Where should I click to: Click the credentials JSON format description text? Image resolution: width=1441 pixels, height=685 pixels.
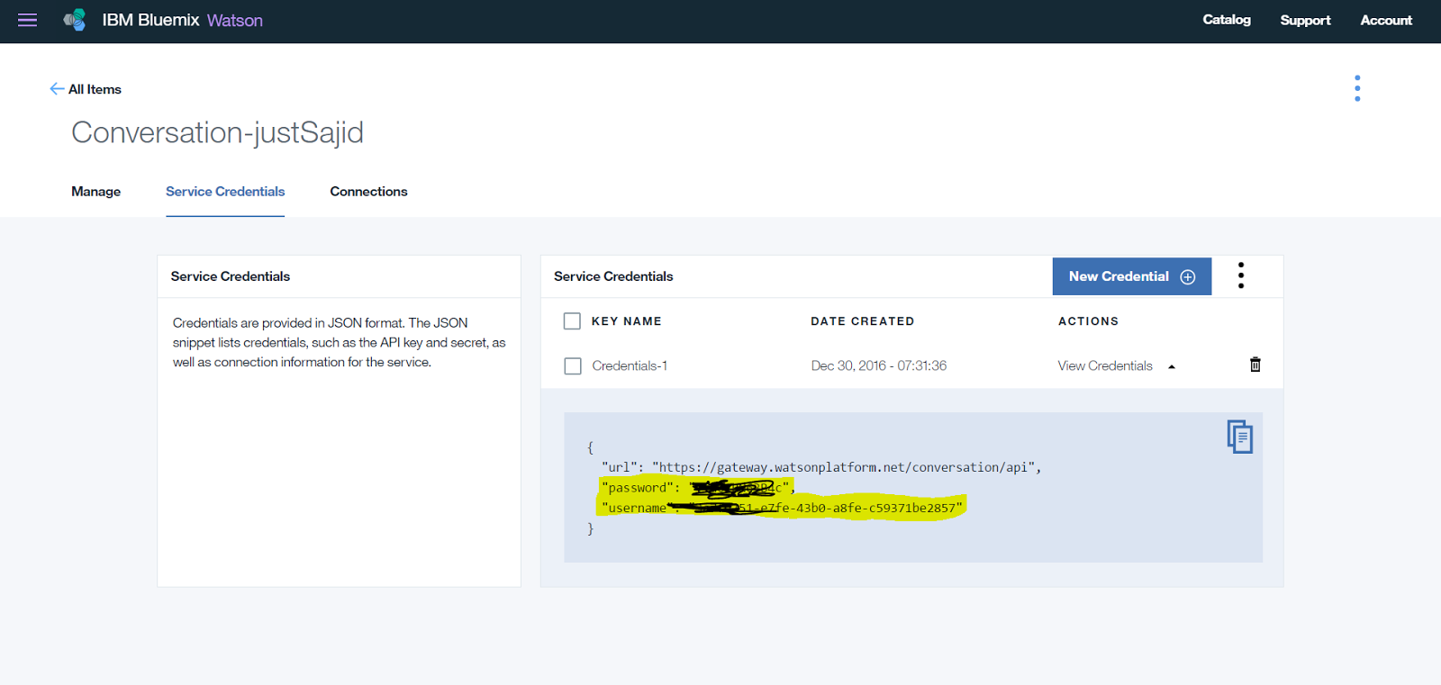tap(340, 342)
